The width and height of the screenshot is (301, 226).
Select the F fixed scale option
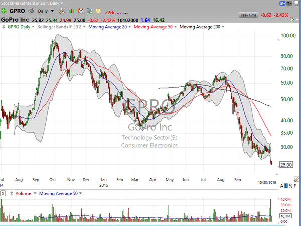pos(295,186)
